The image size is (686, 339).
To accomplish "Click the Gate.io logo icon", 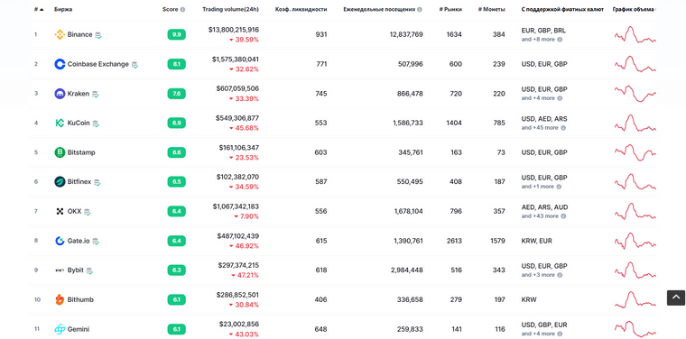I will [x=60, y=241].
